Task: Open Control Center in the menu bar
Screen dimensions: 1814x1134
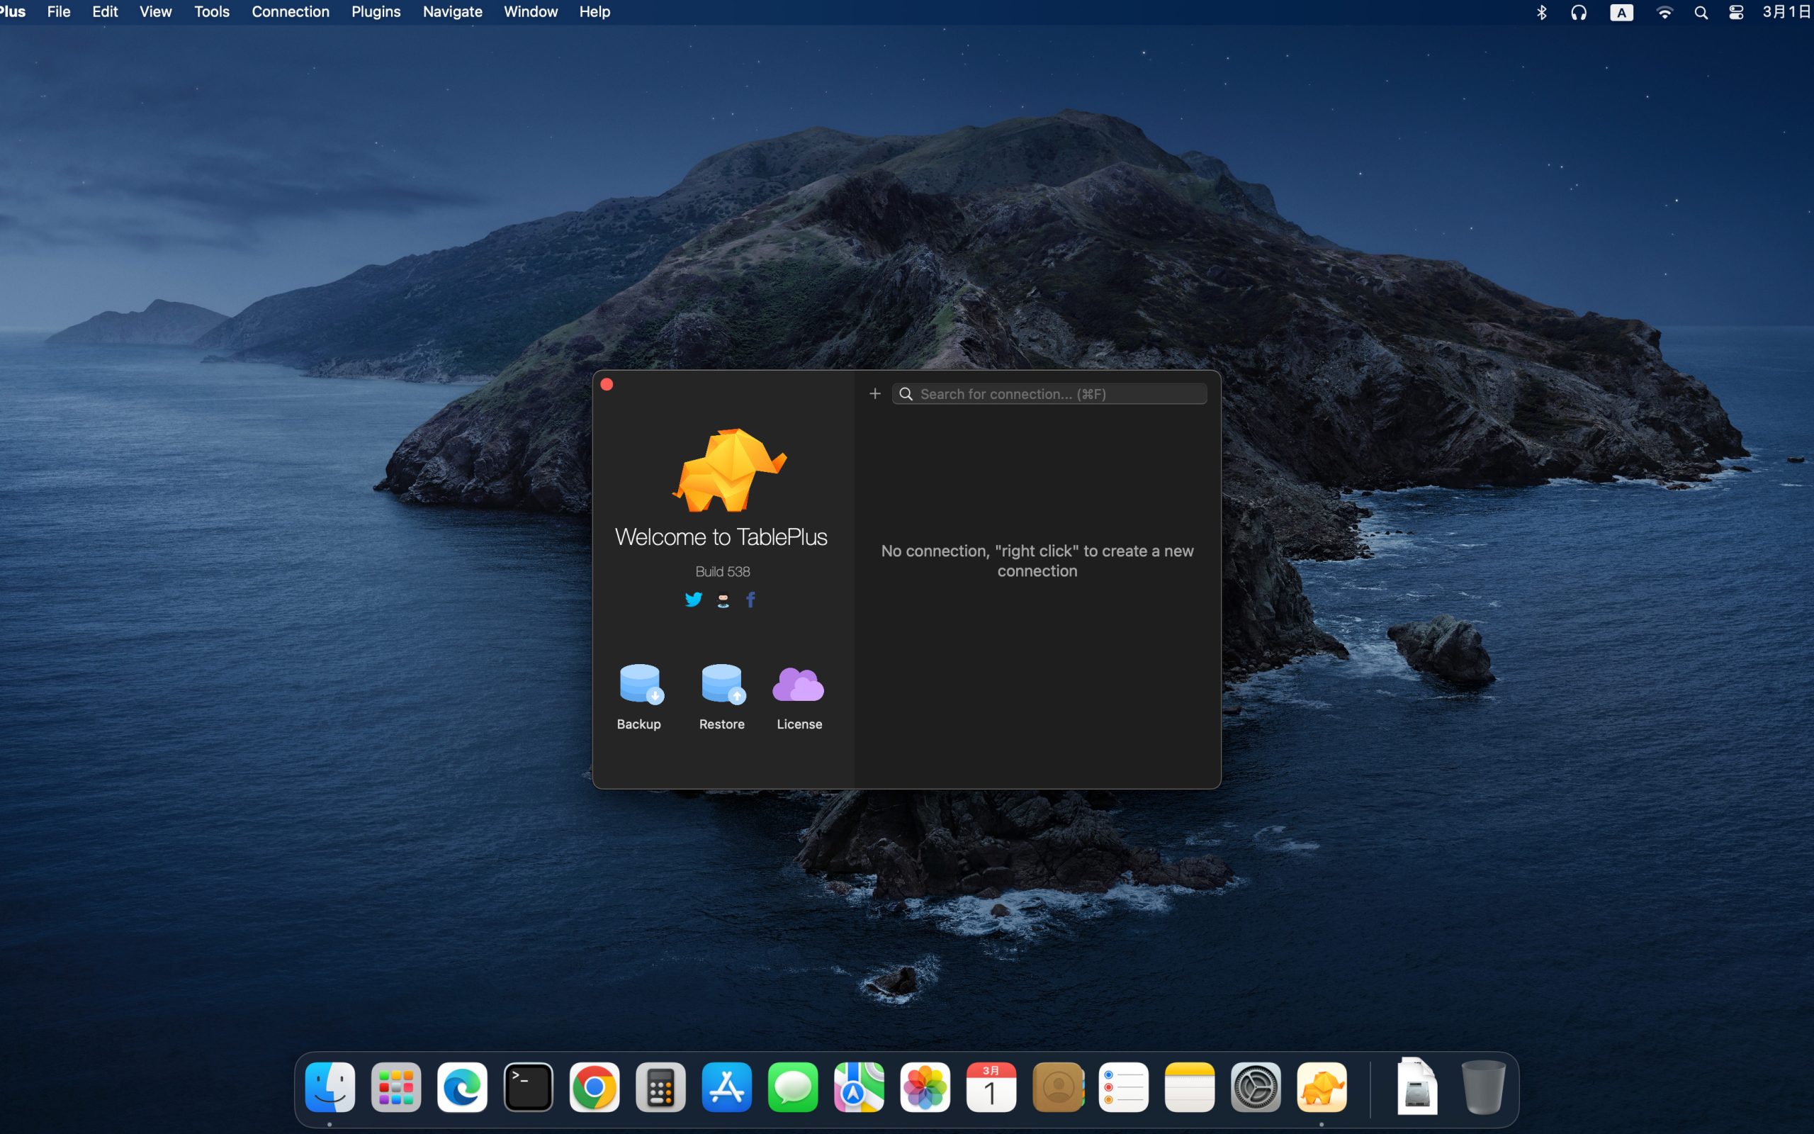Action: pos(1736,13)
